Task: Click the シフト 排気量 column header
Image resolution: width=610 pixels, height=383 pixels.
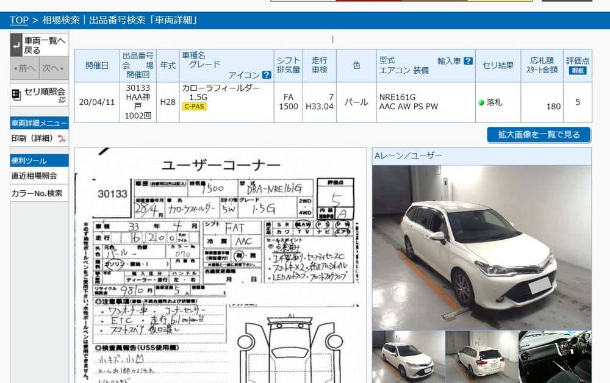Action: pos(289,65)
